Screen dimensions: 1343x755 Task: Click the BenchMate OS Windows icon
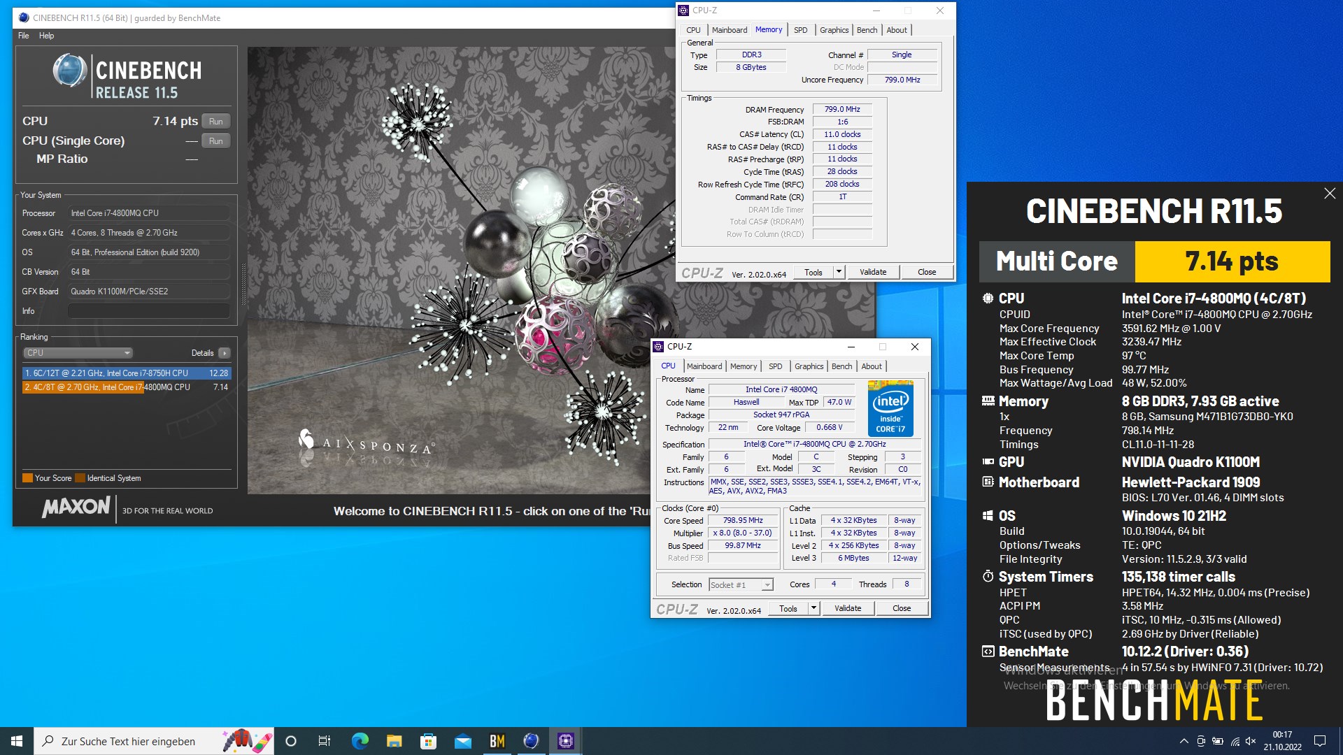click(x=988, y=515)
